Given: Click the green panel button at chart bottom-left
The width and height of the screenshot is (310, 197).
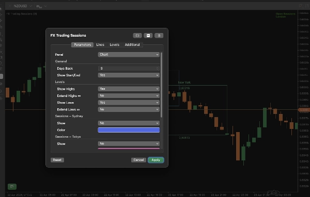Looking at the screenshot, I should click(x=12, y=187).
